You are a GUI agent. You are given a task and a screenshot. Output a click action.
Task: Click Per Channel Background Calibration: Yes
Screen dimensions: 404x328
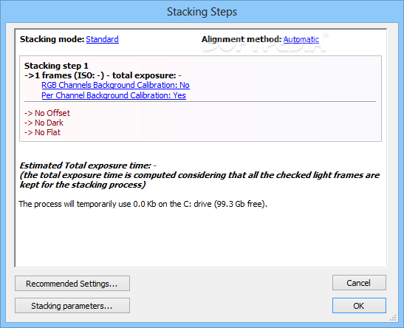tap(114, 95)
